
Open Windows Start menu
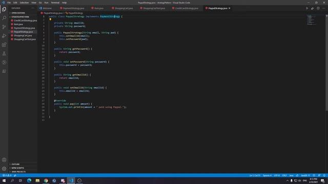4,180
